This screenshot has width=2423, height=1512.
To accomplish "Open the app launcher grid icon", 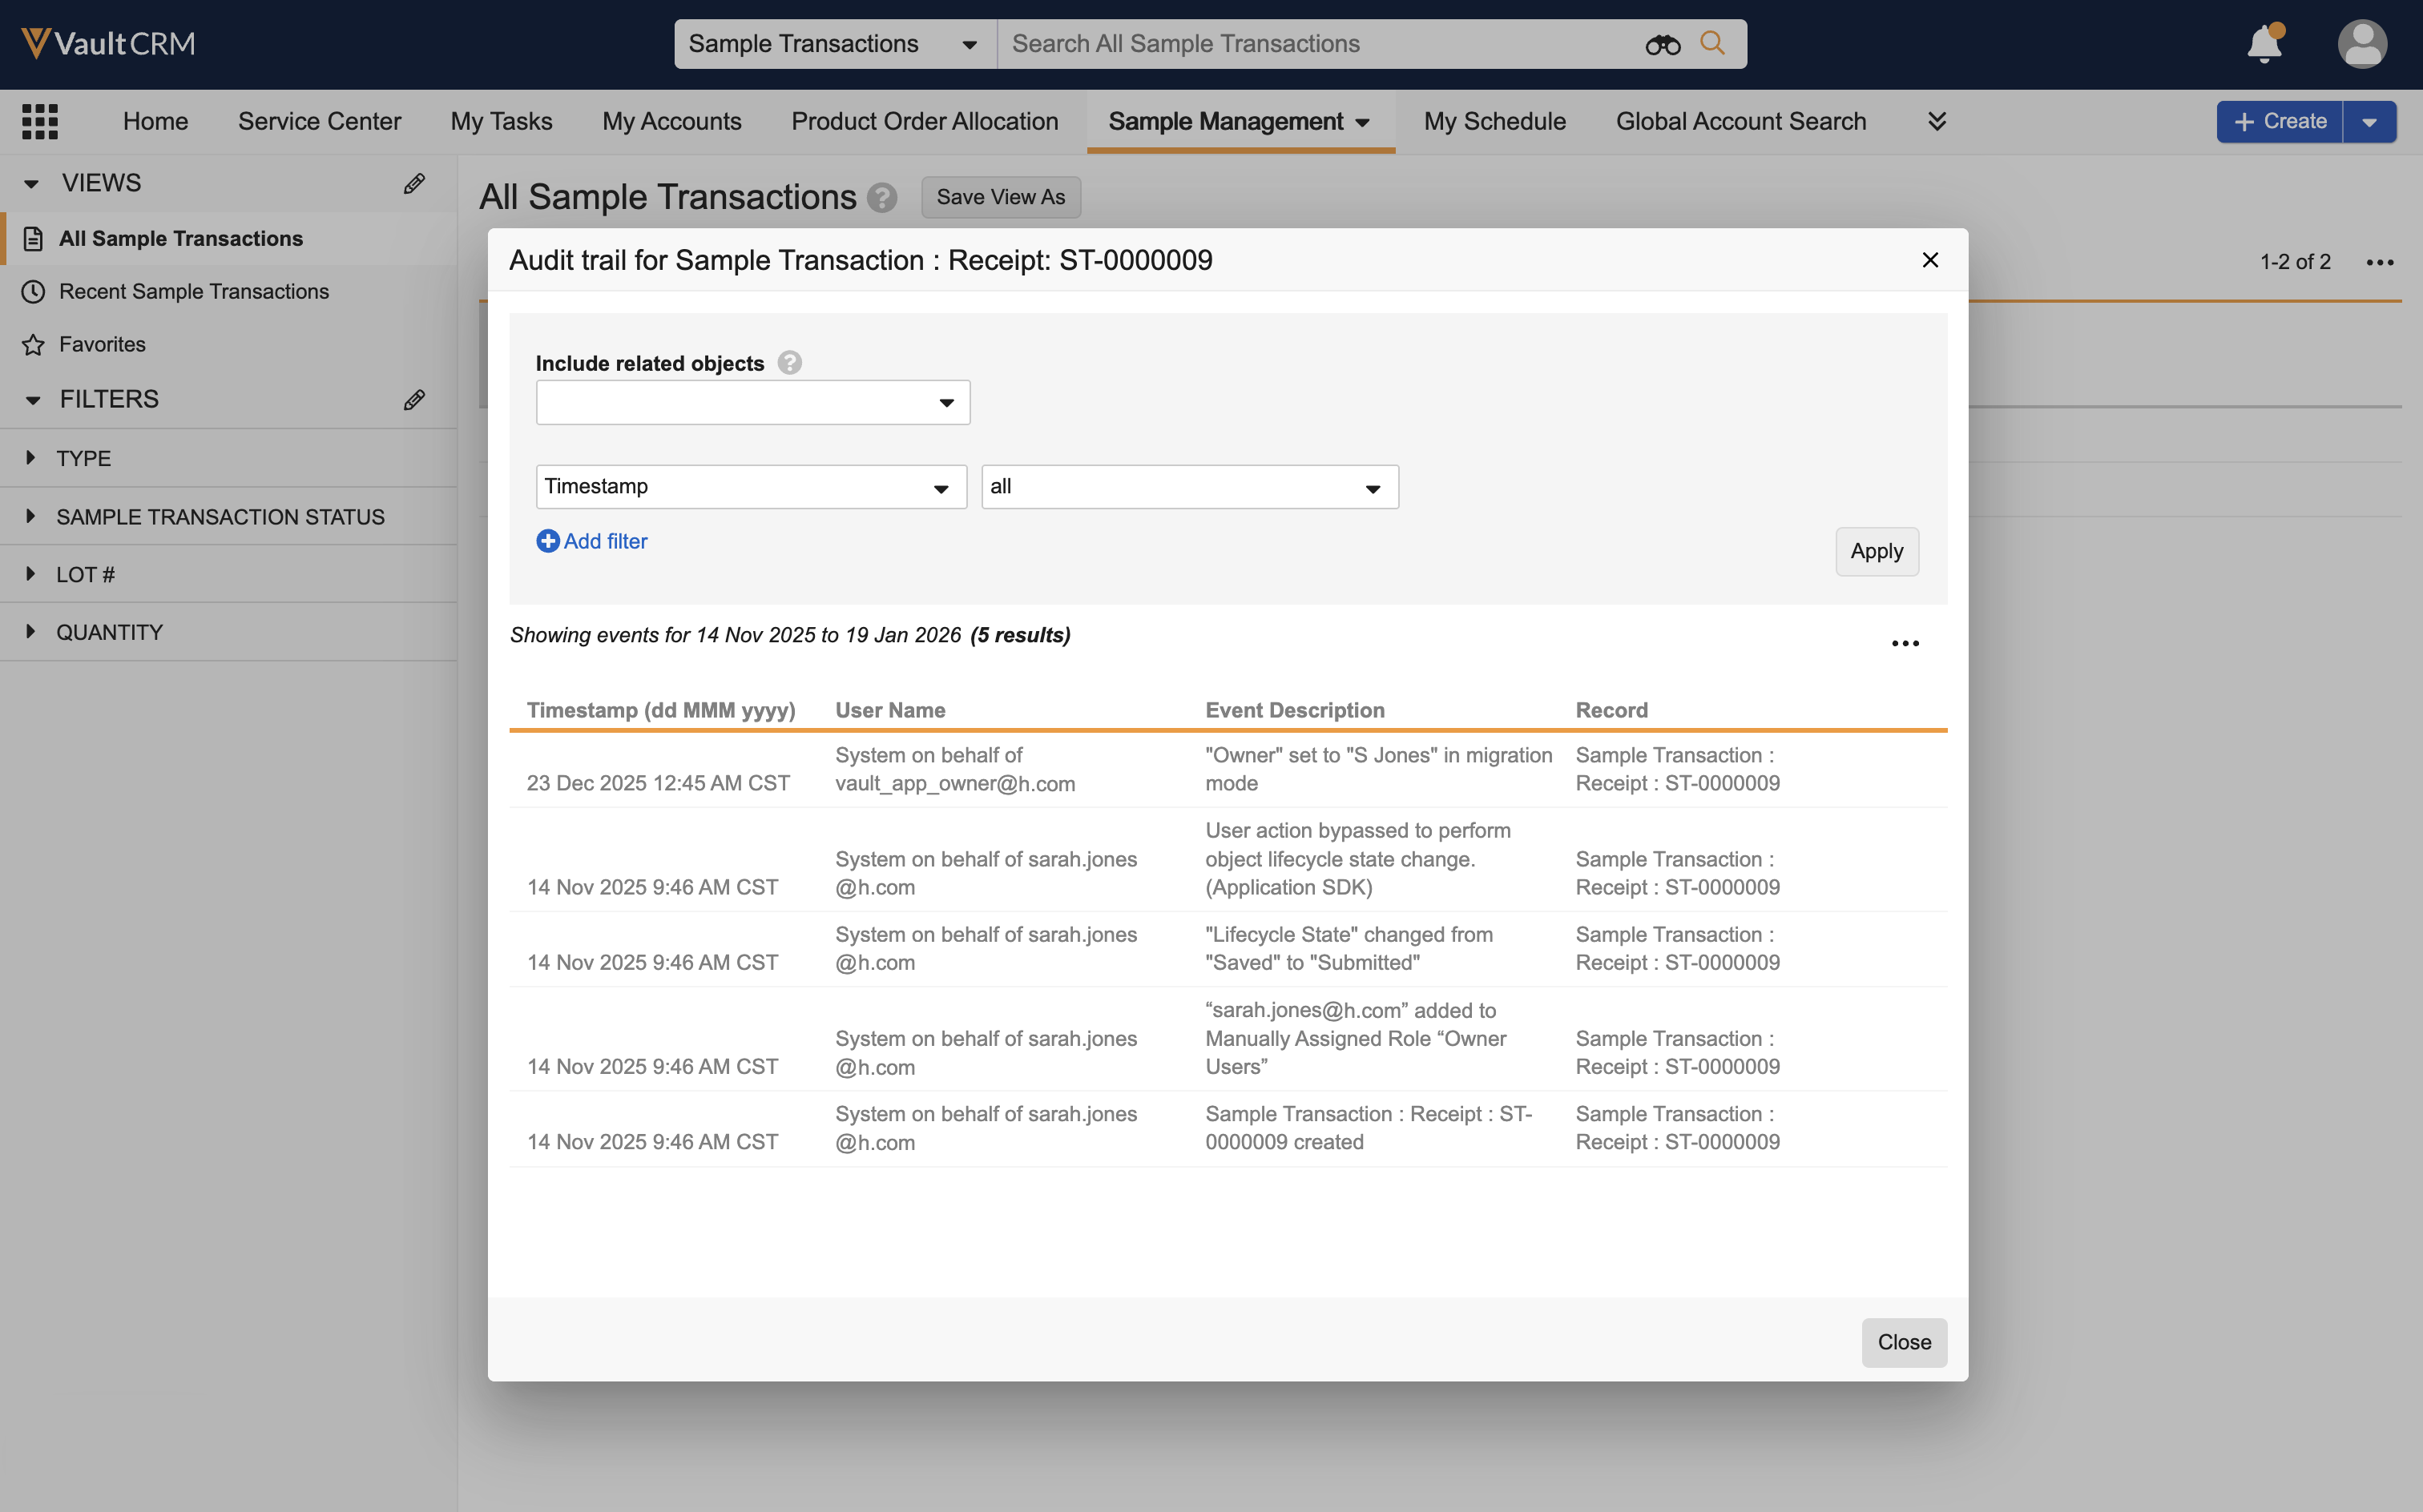I will (x=40, y=121).
